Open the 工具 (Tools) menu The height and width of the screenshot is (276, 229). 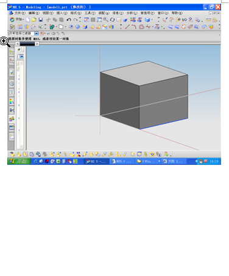[90, 13]
